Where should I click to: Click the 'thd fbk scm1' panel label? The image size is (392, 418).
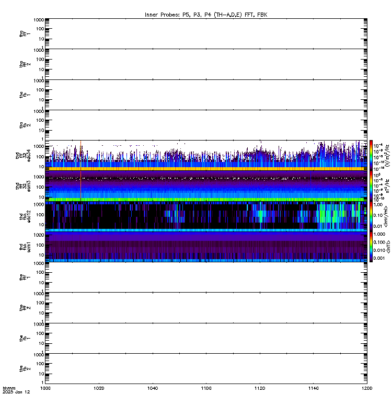(25, 247)
